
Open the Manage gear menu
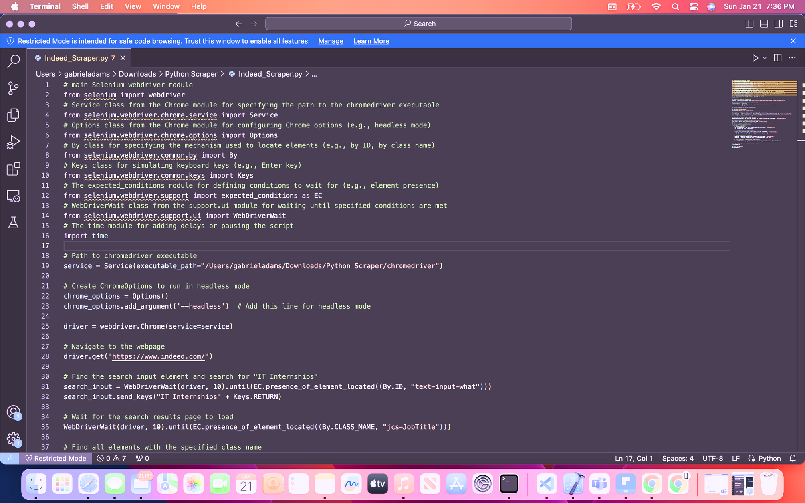point(13,439)
